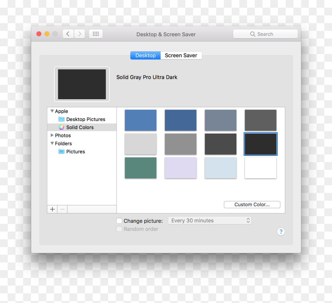Screen dimensions: 332x303
Task: Pick the teal green swatch
Action: [x=141, y=168]
